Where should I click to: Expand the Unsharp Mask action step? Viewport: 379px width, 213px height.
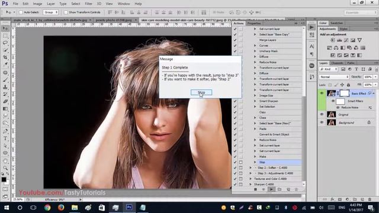coord(255,51)
